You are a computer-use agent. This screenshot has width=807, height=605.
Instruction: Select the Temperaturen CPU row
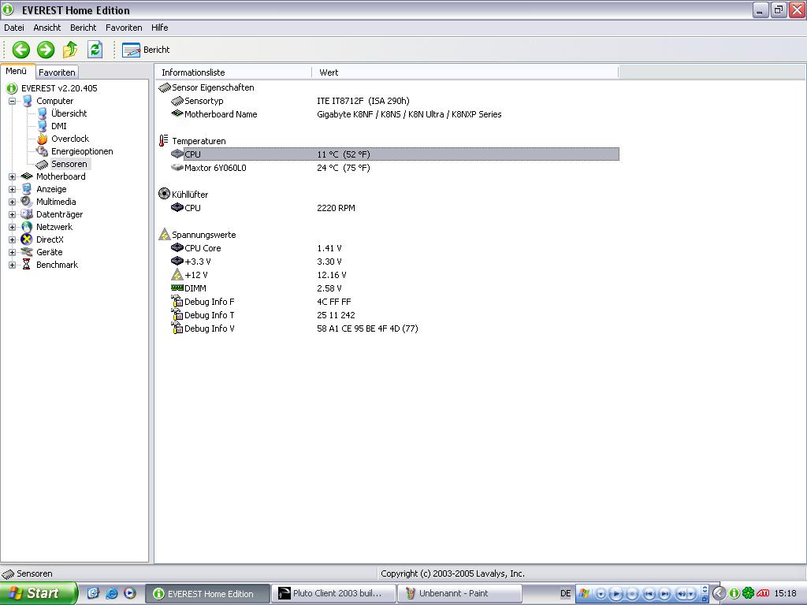395,154
